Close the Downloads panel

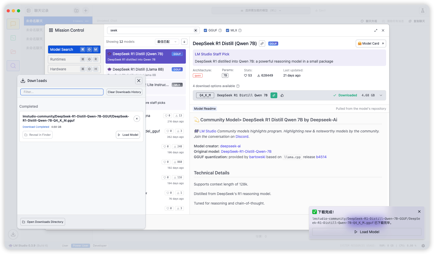point(139,81)
